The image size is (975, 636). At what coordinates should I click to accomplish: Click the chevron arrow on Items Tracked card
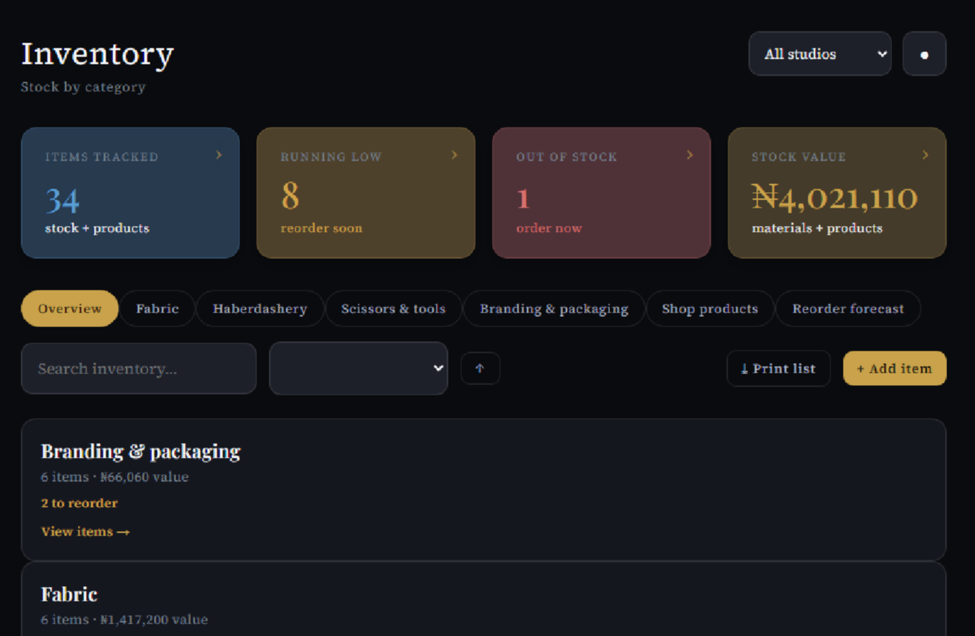point(219,155)
